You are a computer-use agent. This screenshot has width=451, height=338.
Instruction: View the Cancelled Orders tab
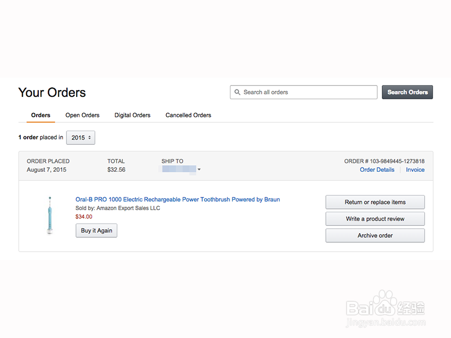click(188, 115)
